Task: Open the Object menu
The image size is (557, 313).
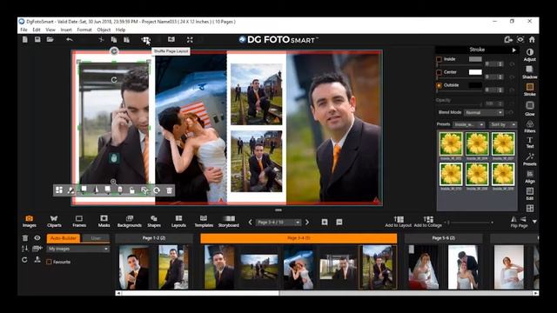Action: pyautogui.click(x=104, y=30)
